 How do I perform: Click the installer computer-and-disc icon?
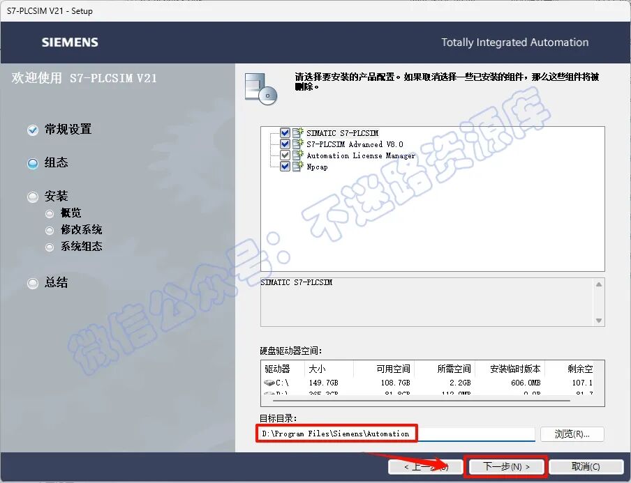261,89
